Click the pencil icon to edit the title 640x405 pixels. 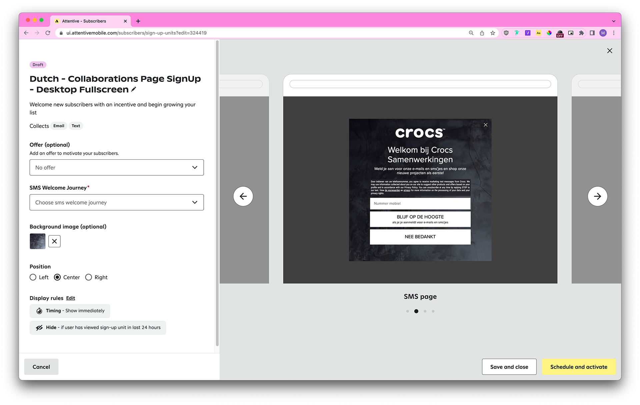tap(134, 89)
